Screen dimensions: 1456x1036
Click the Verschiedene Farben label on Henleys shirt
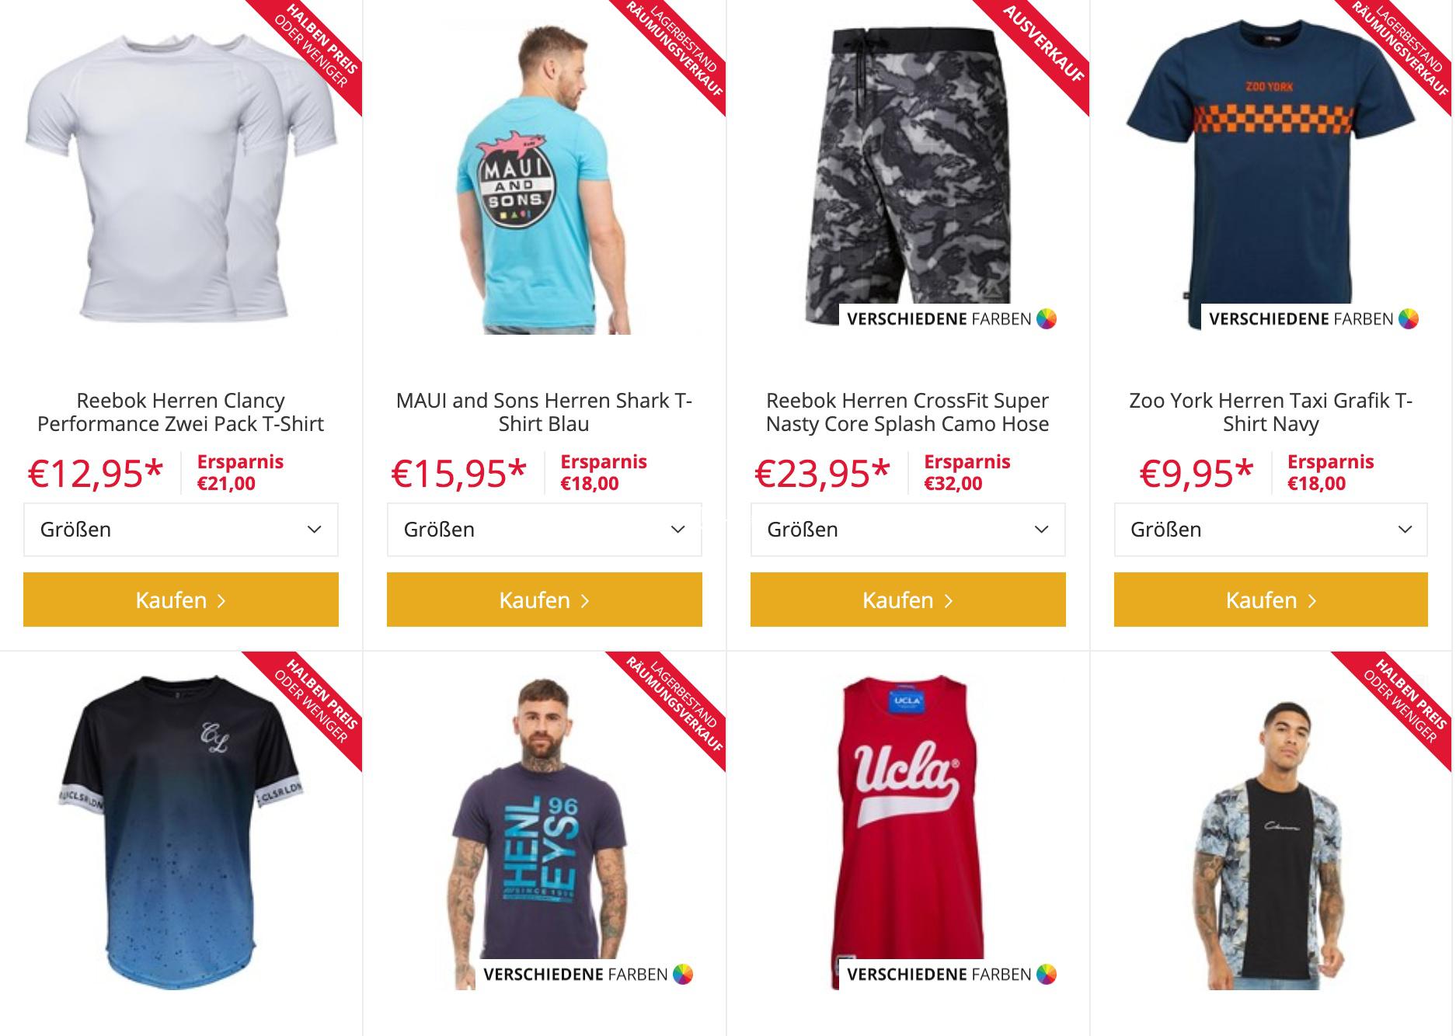[576, 975]
